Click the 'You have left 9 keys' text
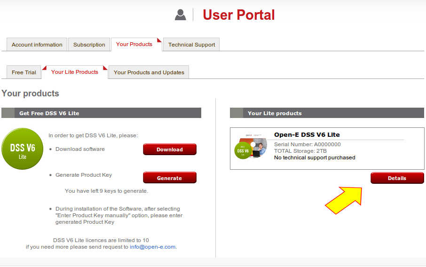Image resolution: width=426 pixels, height=267 pixels. 106,191
